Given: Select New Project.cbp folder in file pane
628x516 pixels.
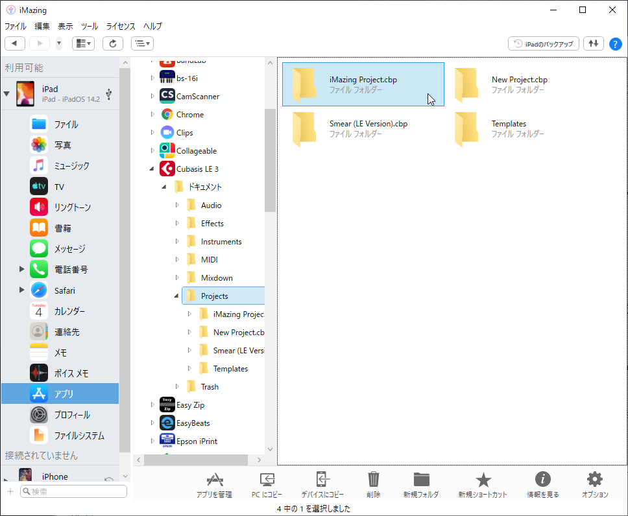Looking at the screenshot, I should 525,84.
